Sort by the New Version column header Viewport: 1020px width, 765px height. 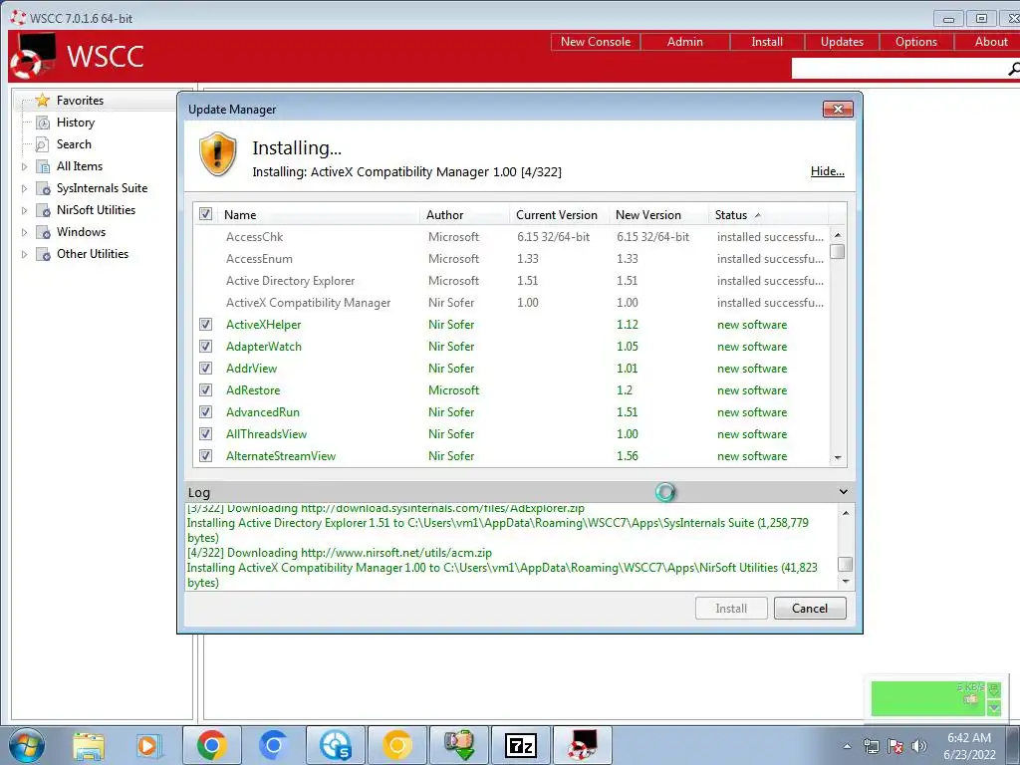coord(659,215)
